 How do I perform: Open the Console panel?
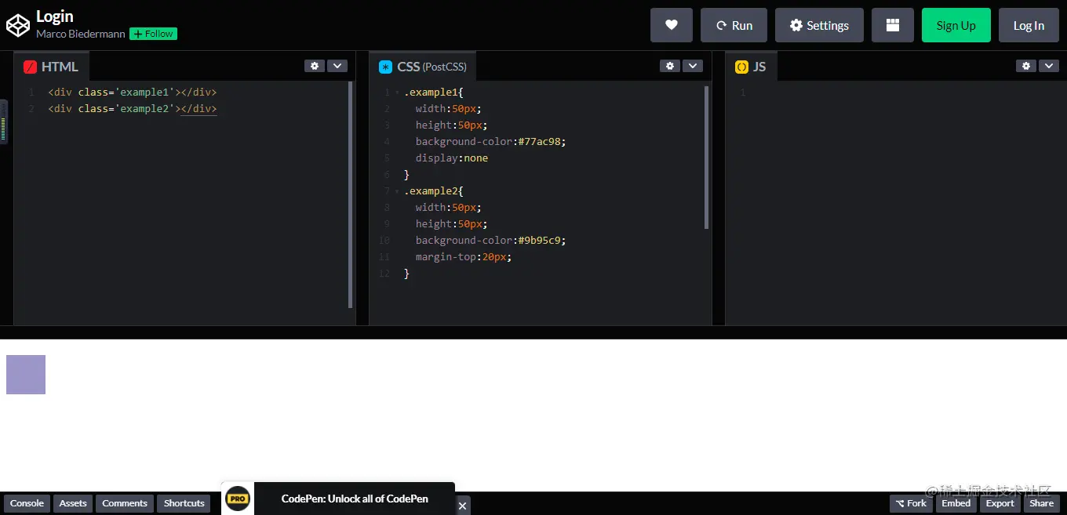27,503
